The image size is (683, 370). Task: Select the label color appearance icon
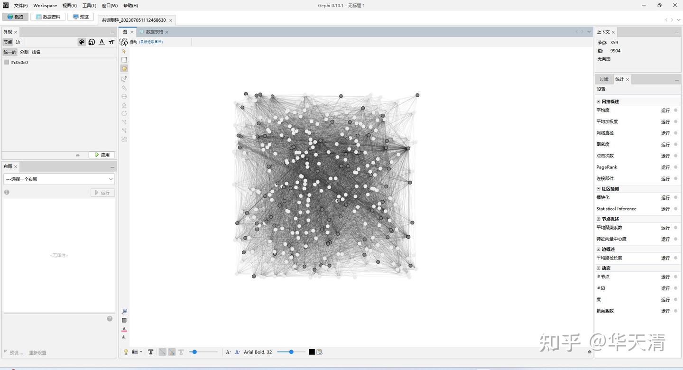[102, 42]
